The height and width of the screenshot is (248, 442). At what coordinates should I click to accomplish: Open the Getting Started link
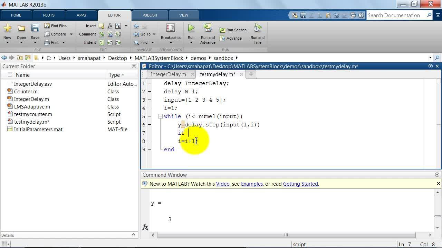click(x=300, y=184)
